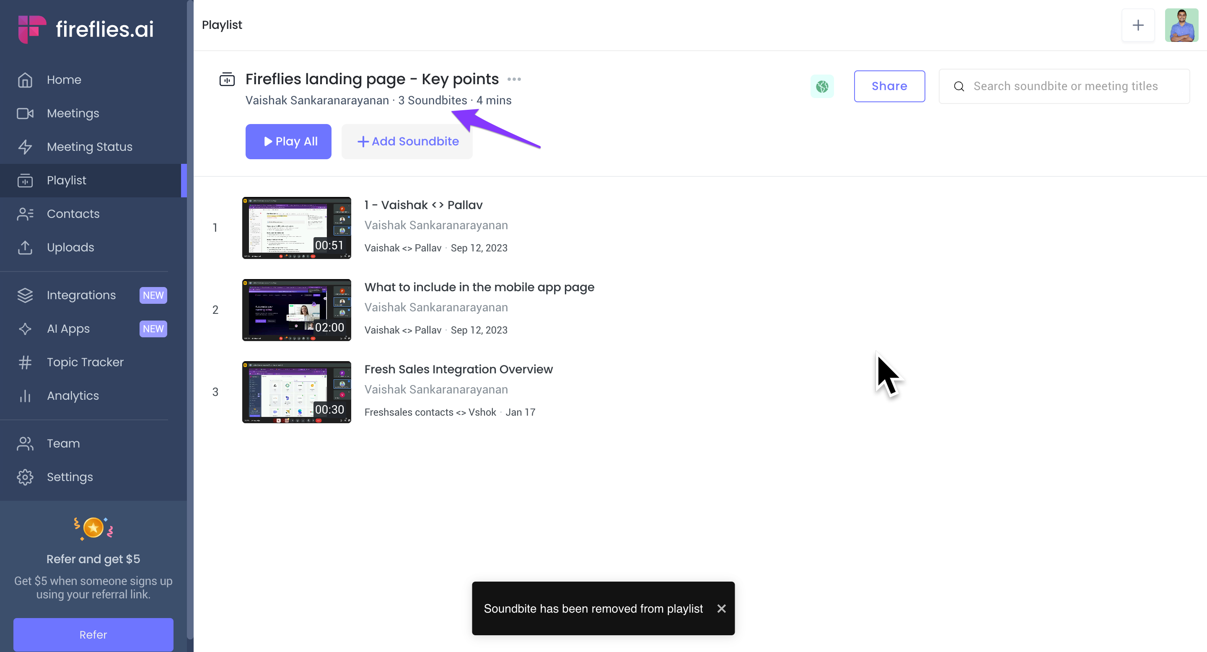Click the Refer button

(x=93, y=634)
